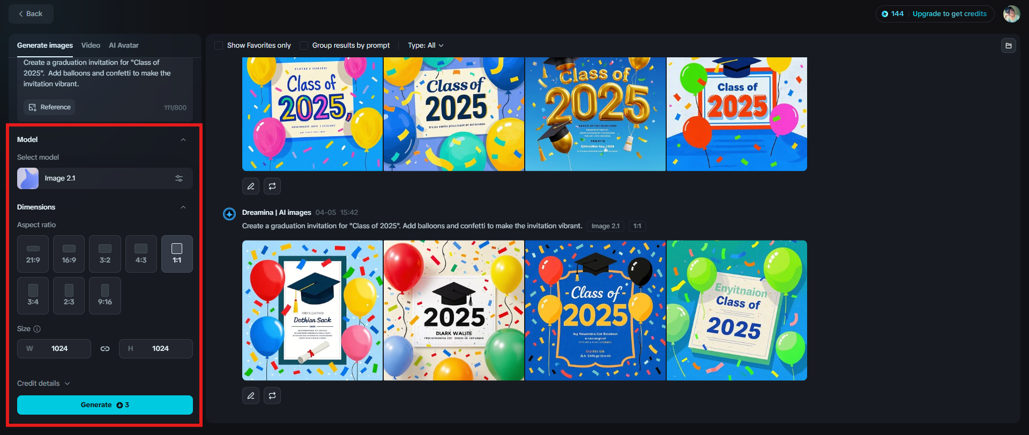This screenshot has height=435, width=1029.
Task: Select the 21:9 aspect ratio
Action: tap(33, 254)
